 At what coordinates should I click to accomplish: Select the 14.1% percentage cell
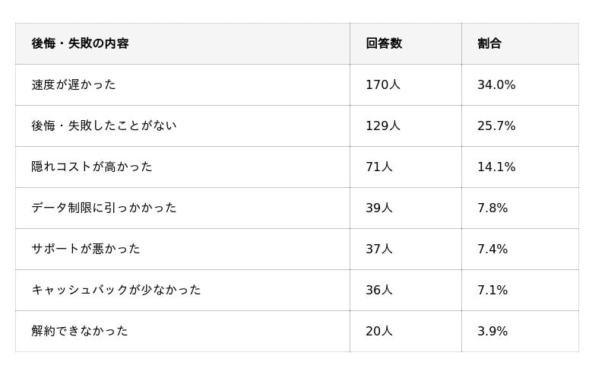click(496, 167)
